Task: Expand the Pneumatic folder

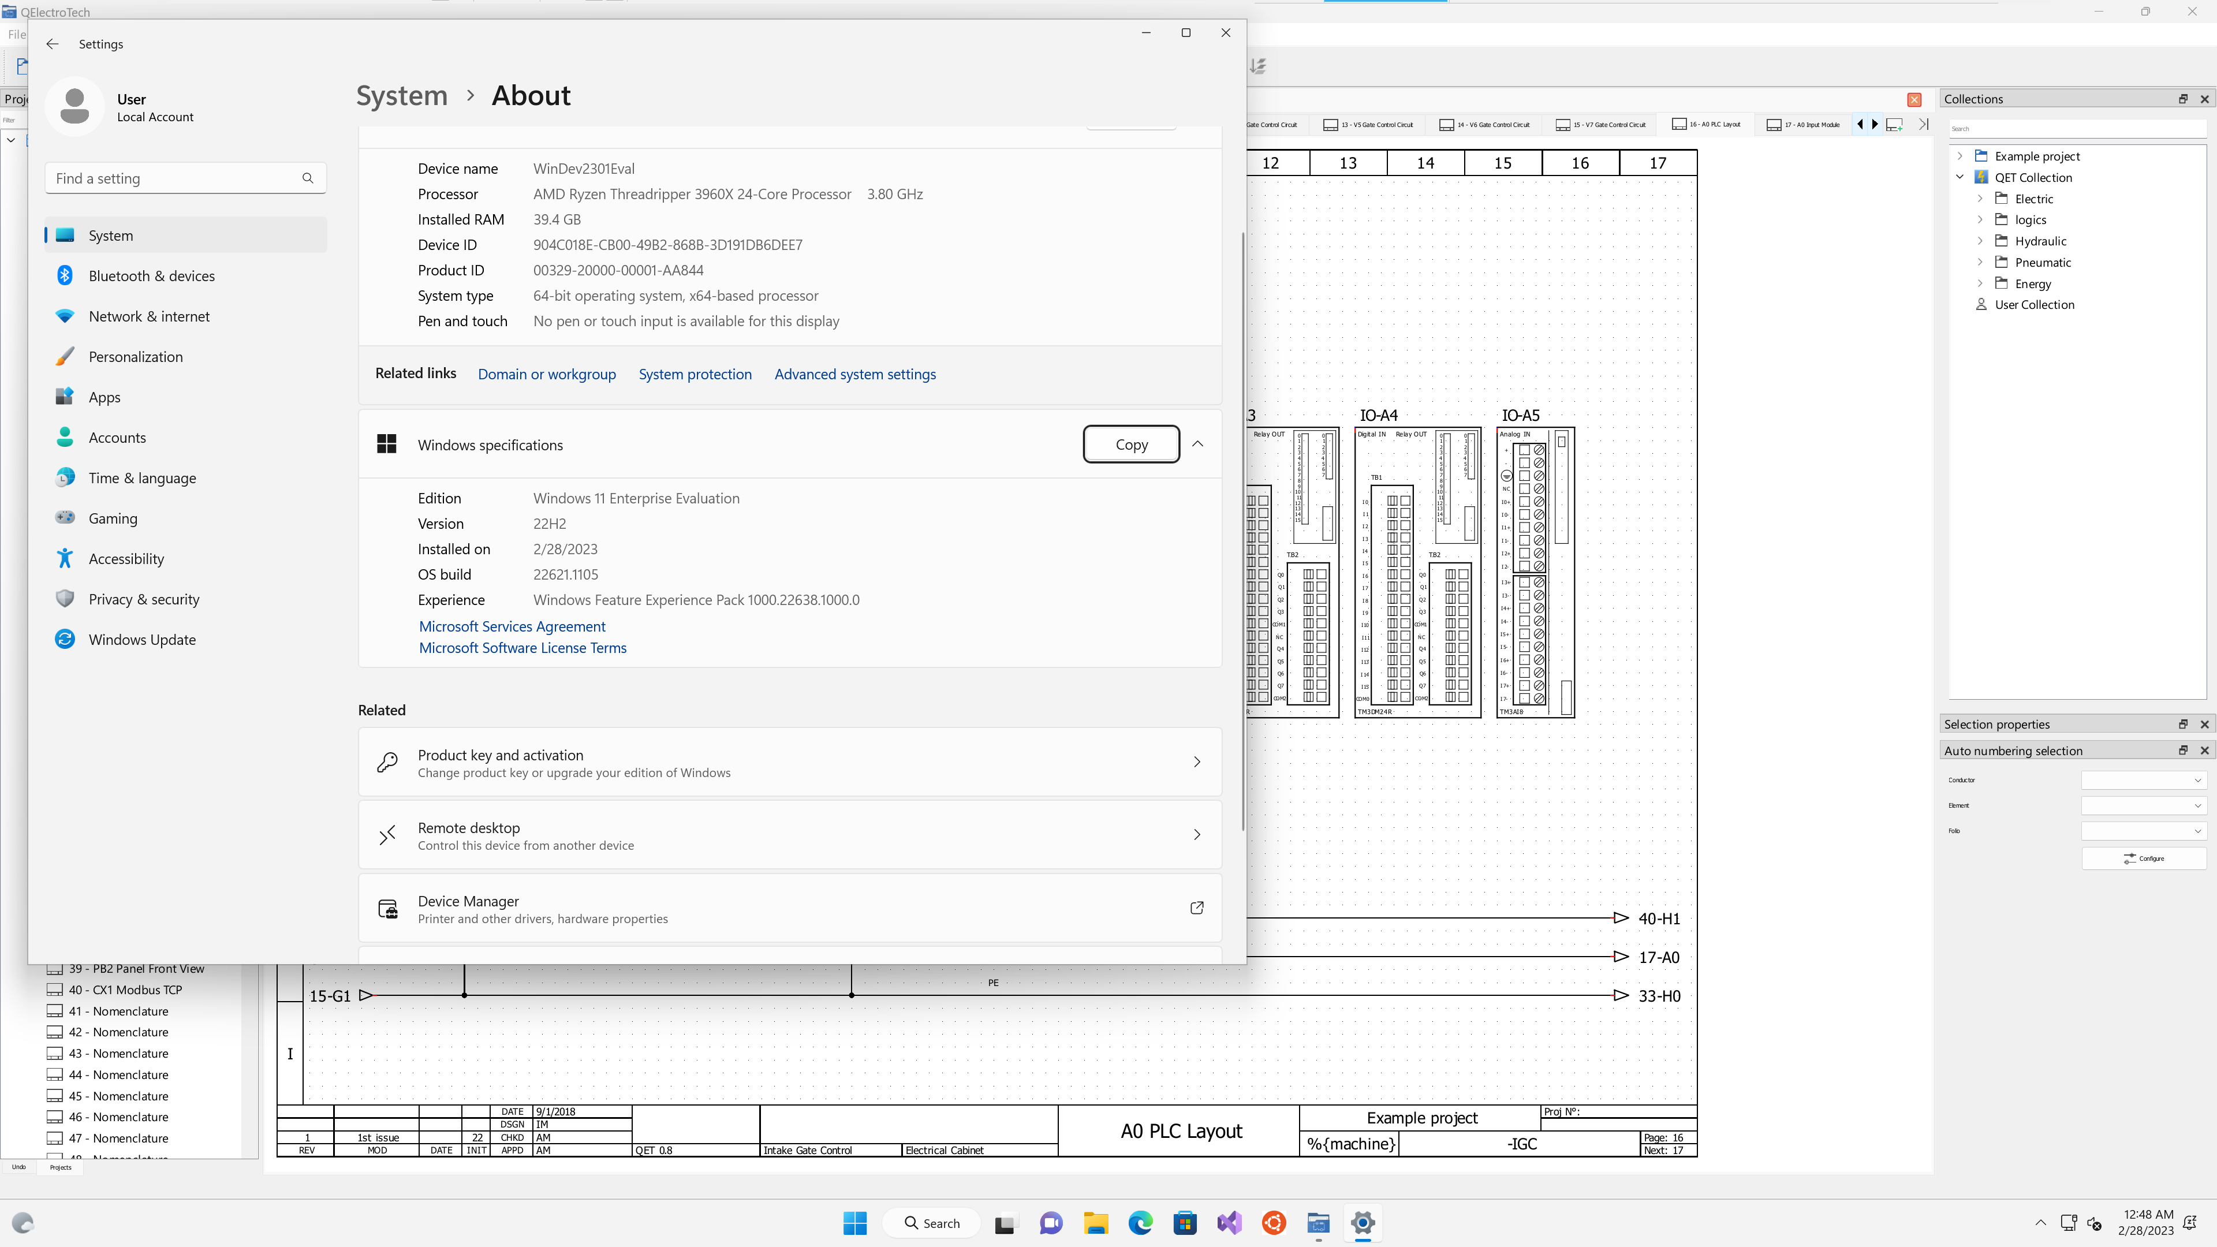Action: click(x=1980, y=263)
